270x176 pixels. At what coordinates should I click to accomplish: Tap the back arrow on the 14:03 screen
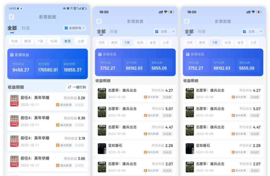point(12,17)
